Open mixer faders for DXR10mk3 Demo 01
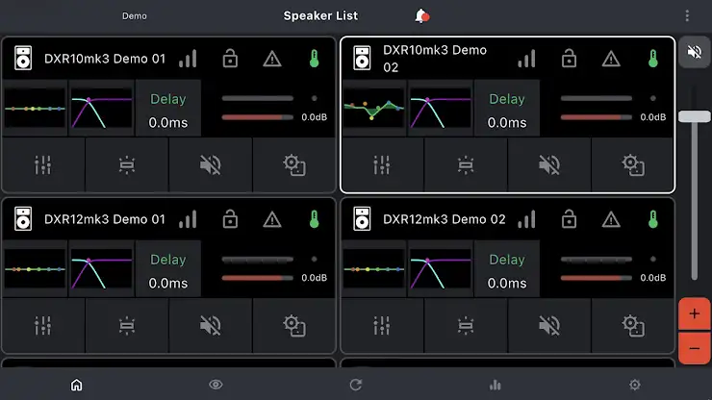Viewport: 712px width, 400px height. pos(43,164)
